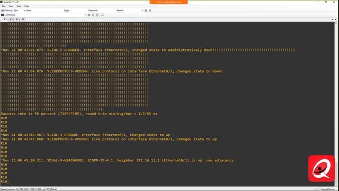Switch to the R3 session tab
The image size is (339, 191).
[17, 20]
